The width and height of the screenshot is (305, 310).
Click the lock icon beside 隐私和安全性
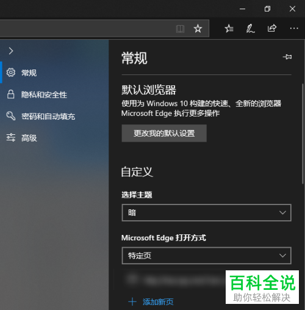coord(11,94)
